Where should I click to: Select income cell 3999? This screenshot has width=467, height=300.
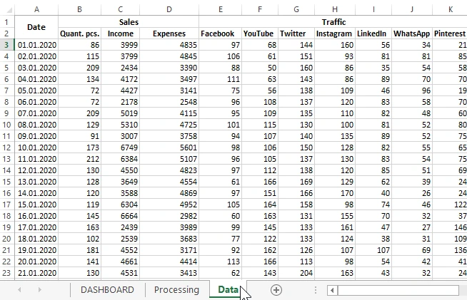click(x=121, y=45)
